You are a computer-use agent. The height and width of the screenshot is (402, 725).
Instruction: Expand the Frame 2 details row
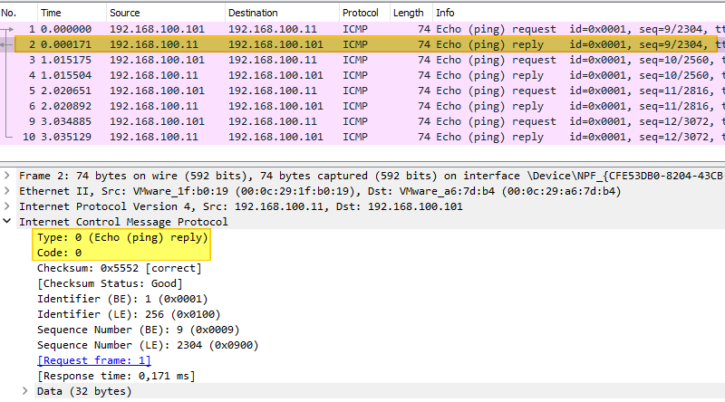(7, 176)
